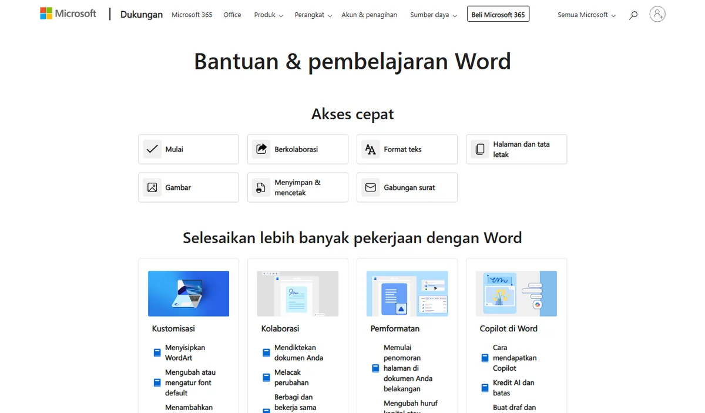Screen dimensions: 705x413
Task: Open the Halaman dan tata letak card
Action: (516, 149)
